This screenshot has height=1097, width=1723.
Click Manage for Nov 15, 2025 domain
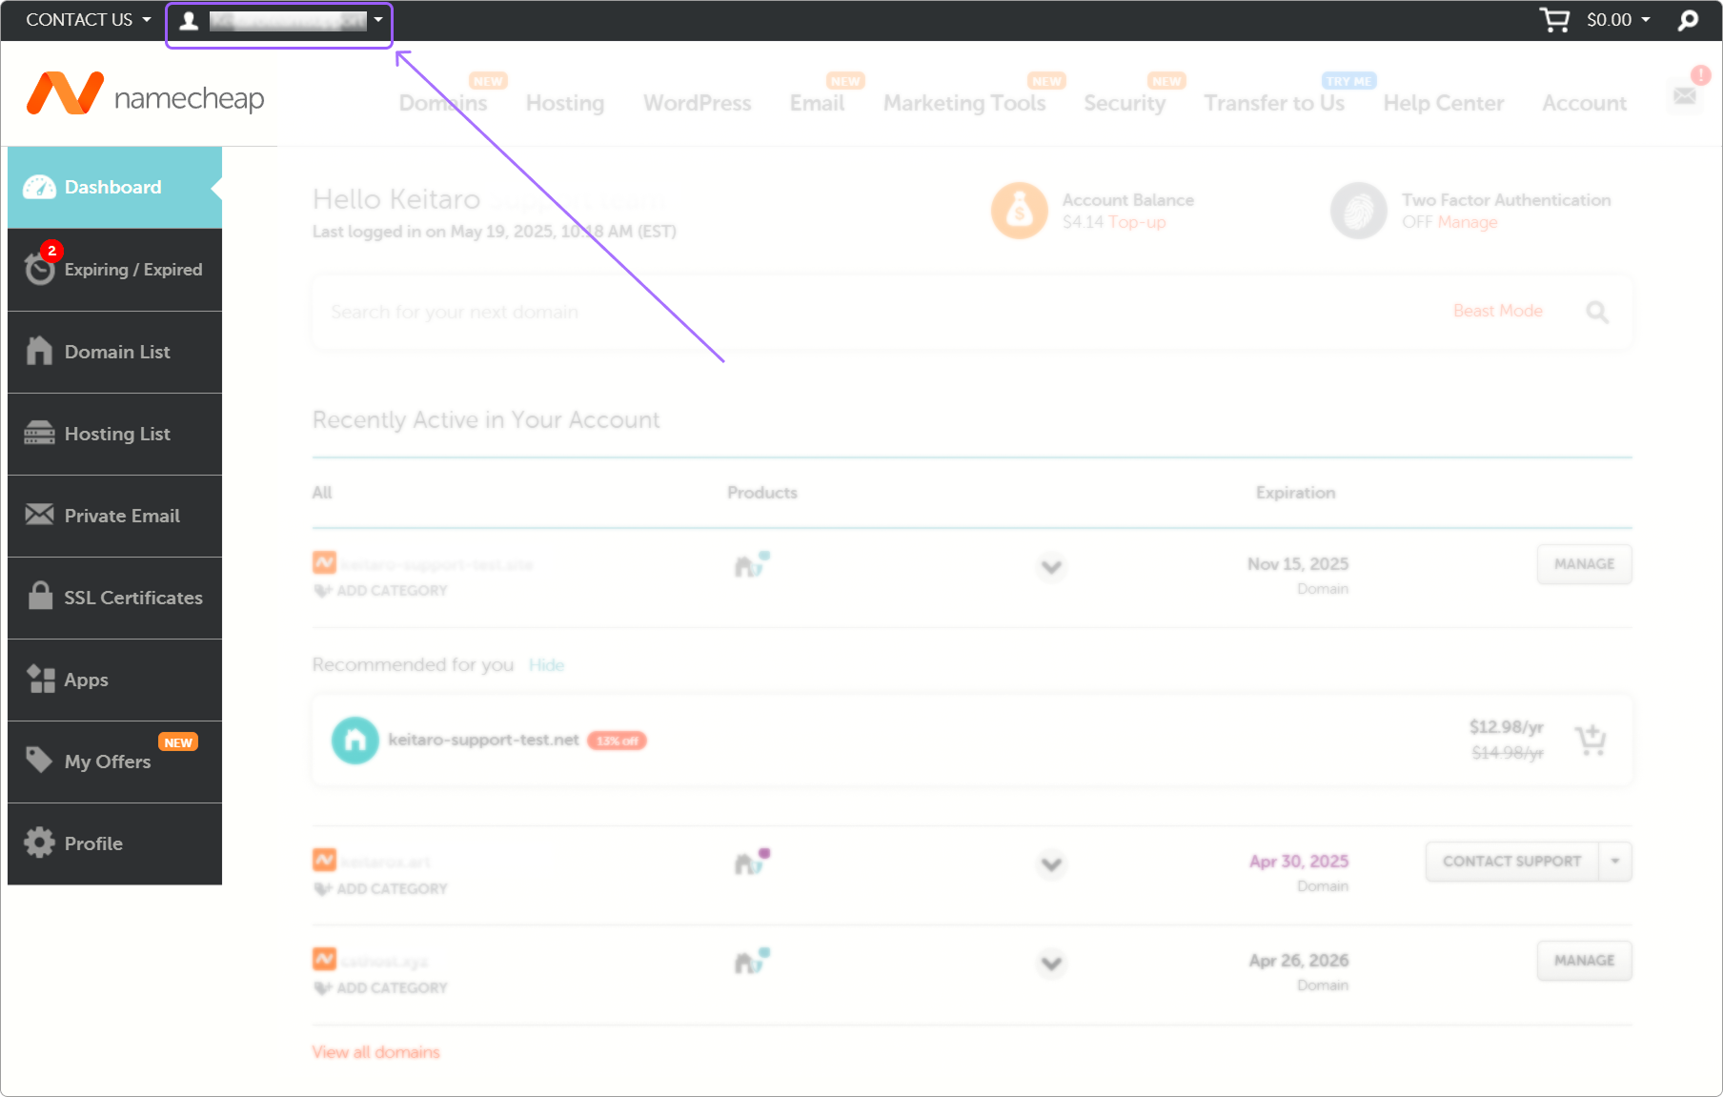pyautogui.click(x=1584, y=564)
